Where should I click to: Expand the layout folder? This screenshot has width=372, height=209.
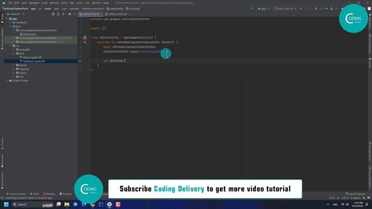(x=14, y=65)
